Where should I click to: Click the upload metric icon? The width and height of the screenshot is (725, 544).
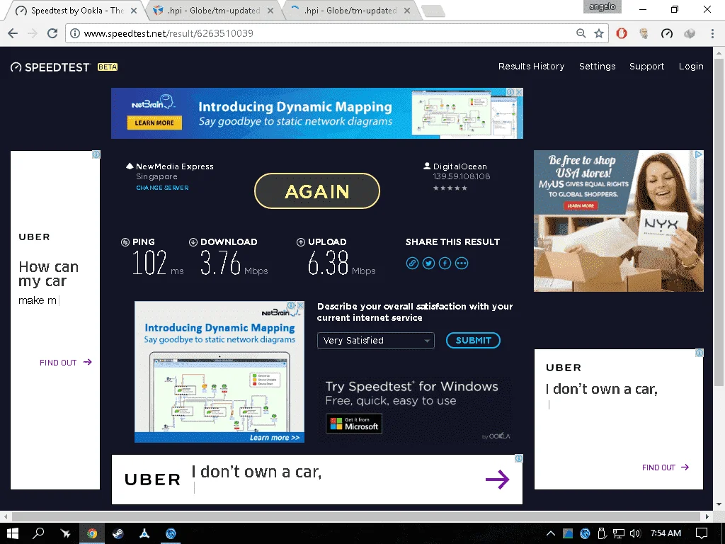tap(301, 242)
